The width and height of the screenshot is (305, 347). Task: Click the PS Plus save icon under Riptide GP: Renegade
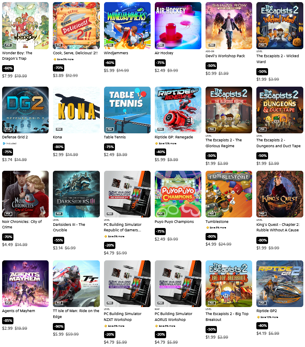click(156, 143)
